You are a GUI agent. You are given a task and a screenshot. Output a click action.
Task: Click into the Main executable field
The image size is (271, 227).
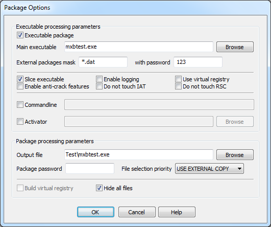[x=139, y=47]
